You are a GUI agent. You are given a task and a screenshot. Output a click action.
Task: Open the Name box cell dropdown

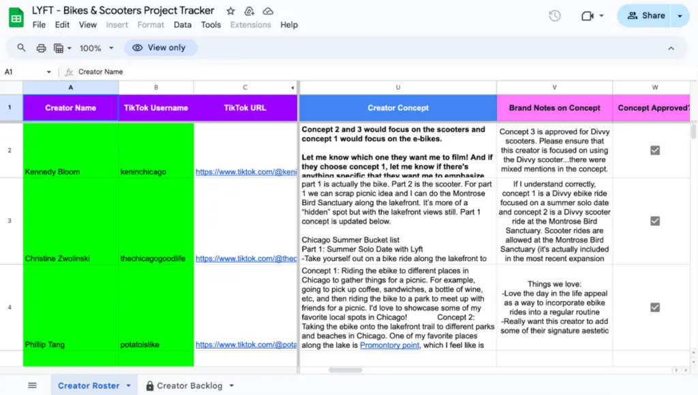coord(49,72)
